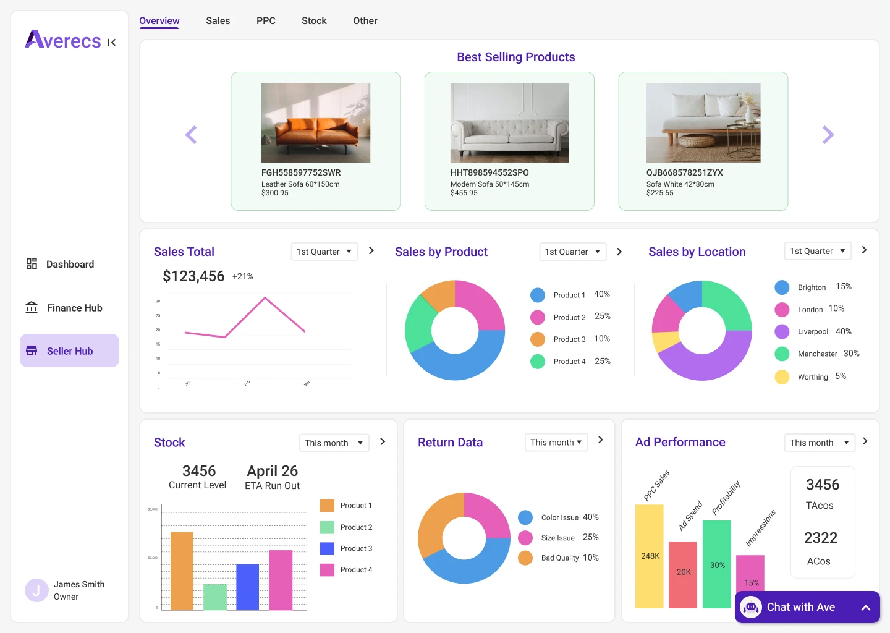The height and width of the screenshot is (633, 890).
Task: Switch to the Sales tab
Action: [x=218, y=21]
